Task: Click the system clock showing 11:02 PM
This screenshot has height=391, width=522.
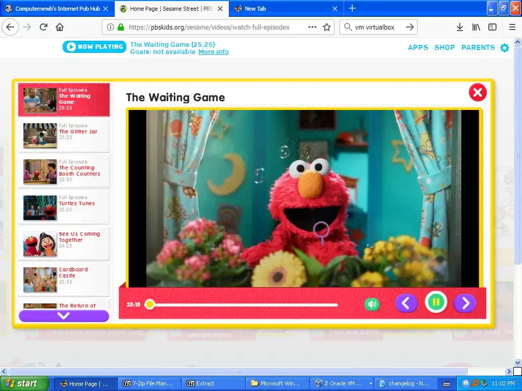Action: click(x=503, y=384)
